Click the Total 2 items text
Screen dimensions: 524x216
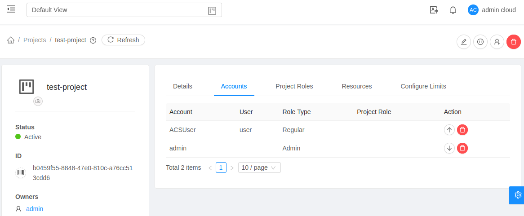[x=183, y=168]
